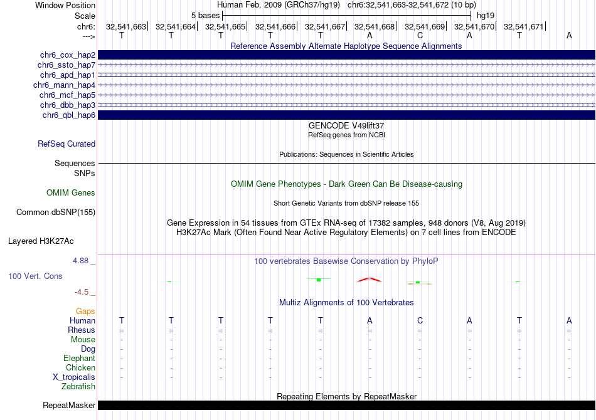Click the Scale label
The height and width of the screenshot is (420, 596).
pyautogui.click(x=85, y=16)
